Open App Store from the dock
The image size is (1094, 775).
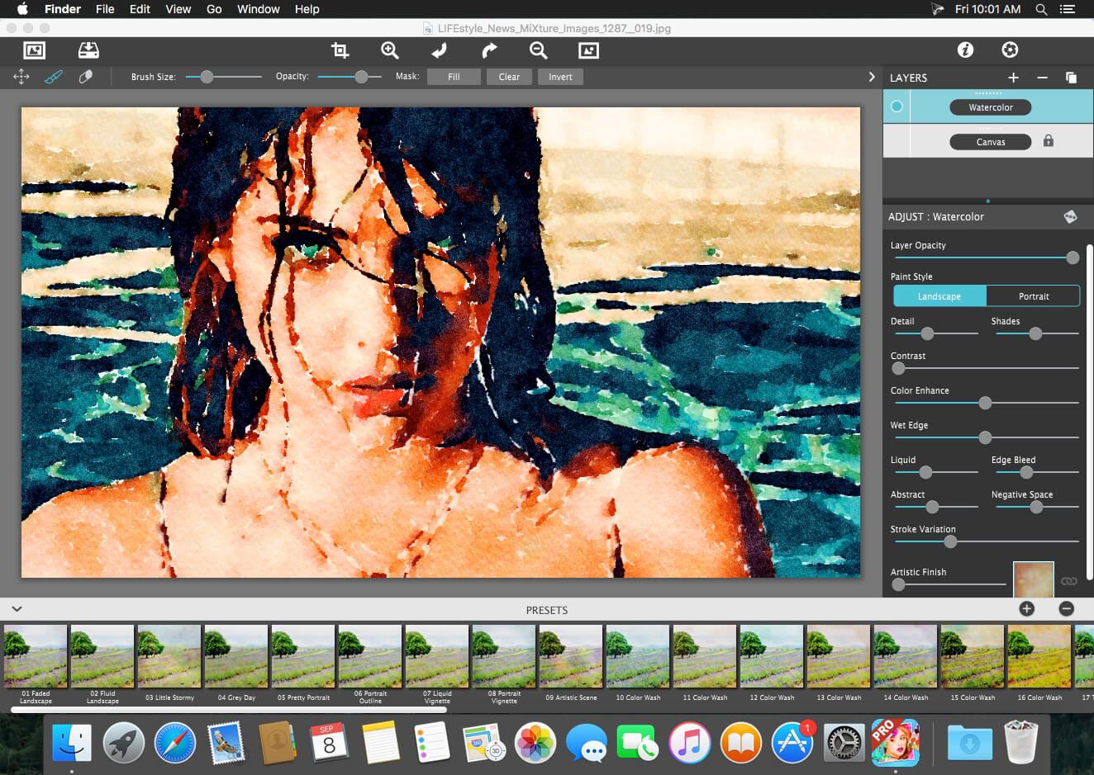click(792, 742)
